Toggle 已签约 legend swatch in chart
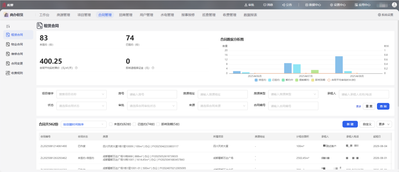Screen dimensions: 399x172 click(x=270, y=80)
